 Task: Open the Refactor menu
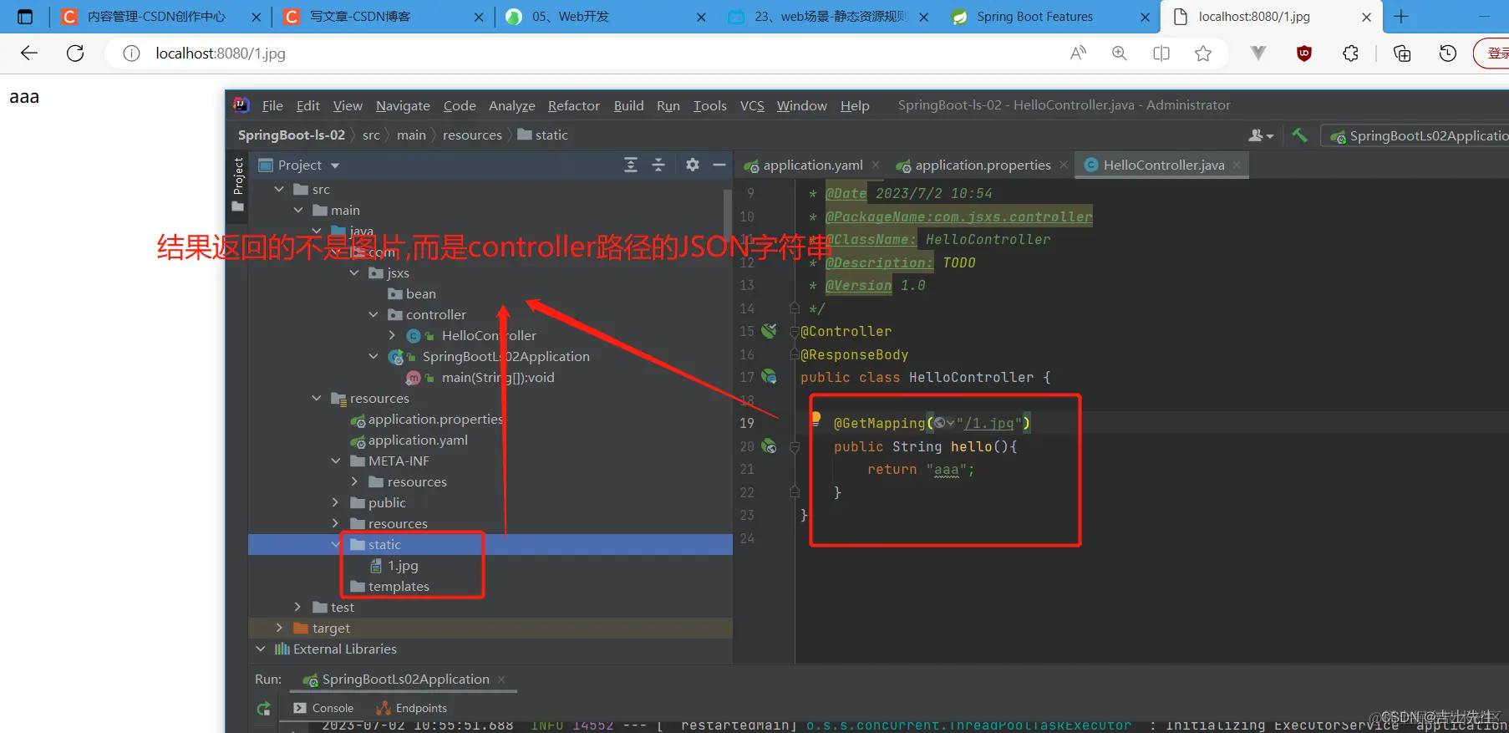point(574,105)
